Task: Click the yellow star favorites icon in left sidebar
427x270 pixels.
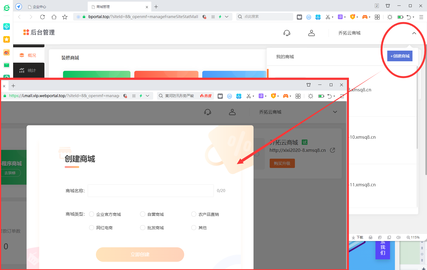Action: coord(7,39)
